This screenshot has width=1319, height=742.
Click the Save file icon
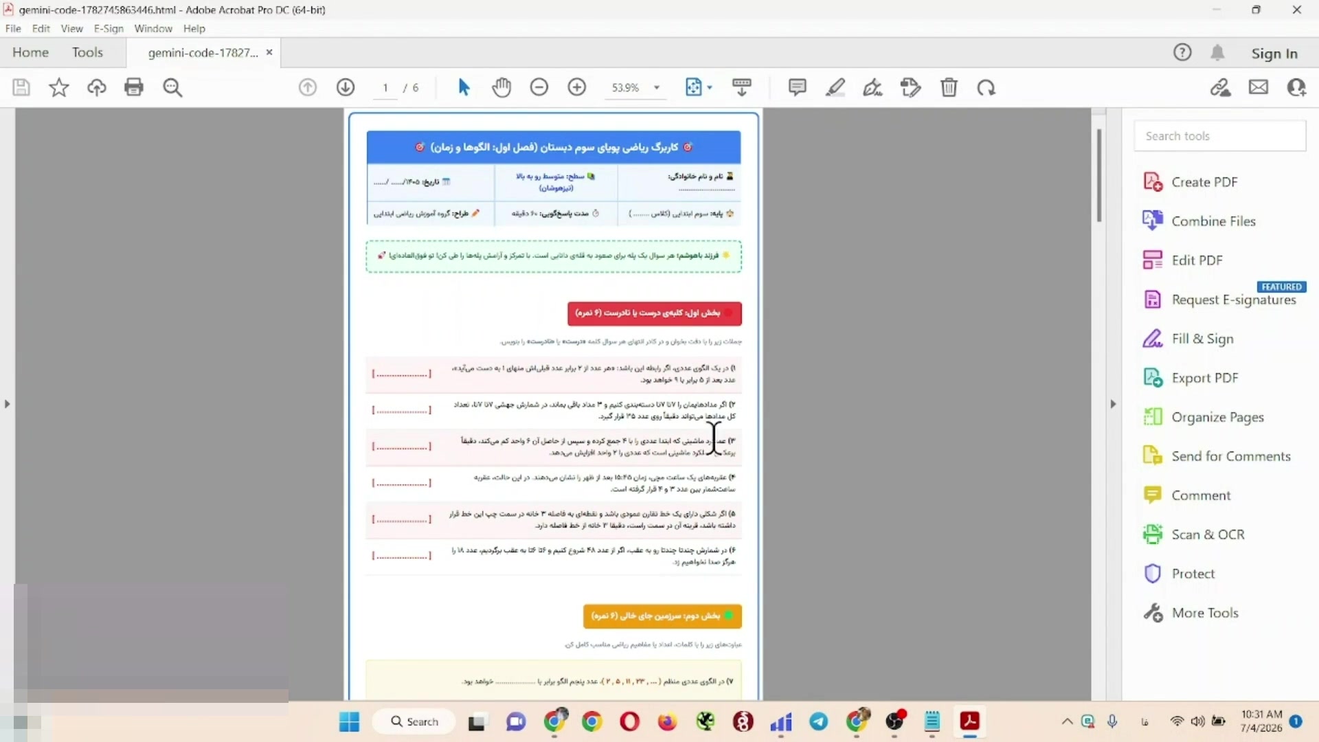(21, 87)
